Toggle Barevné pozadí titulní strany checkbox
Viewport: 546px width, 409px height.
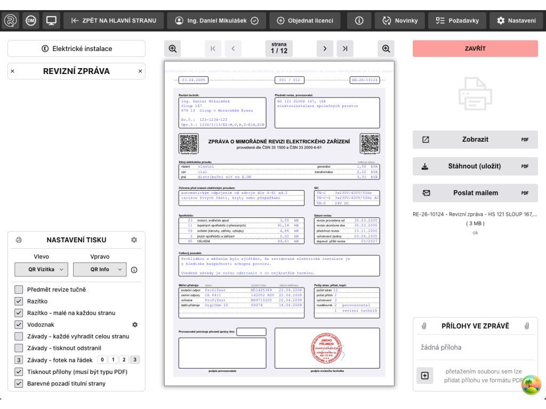tap(19, 383)
